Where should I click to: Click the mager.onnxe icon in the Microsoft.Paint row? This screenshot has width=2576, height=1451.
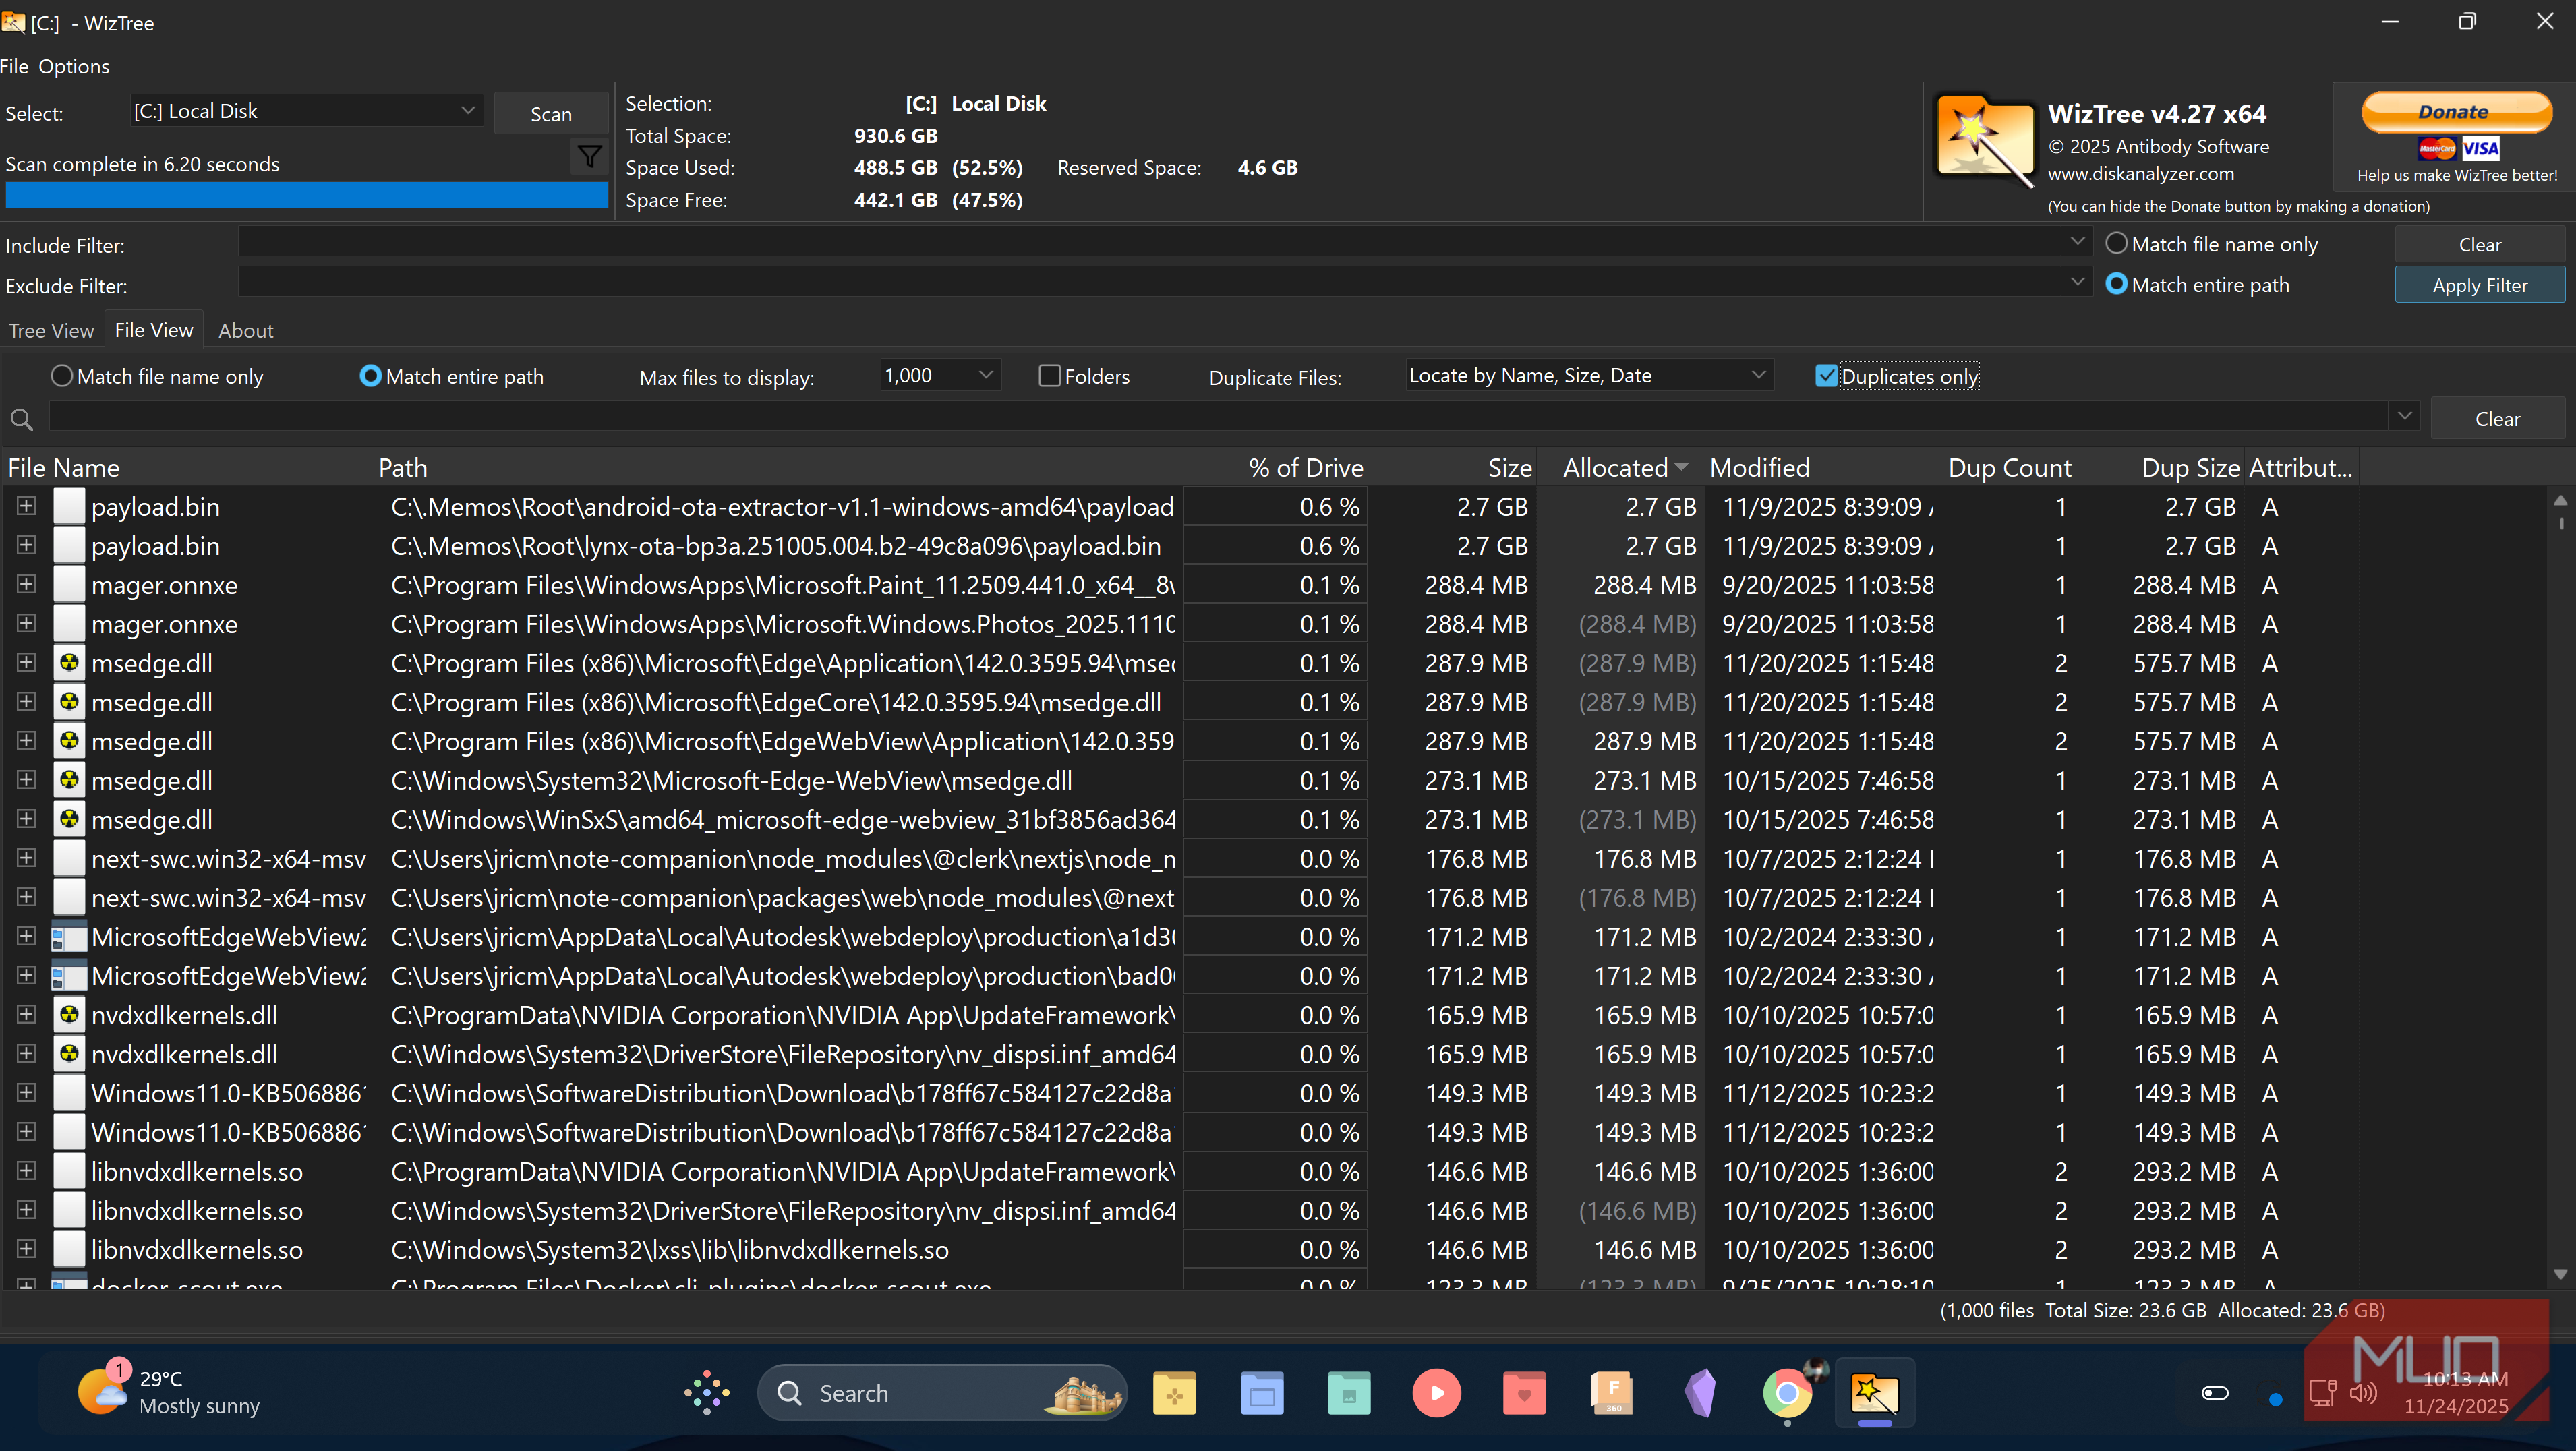(x=69, y=585)
